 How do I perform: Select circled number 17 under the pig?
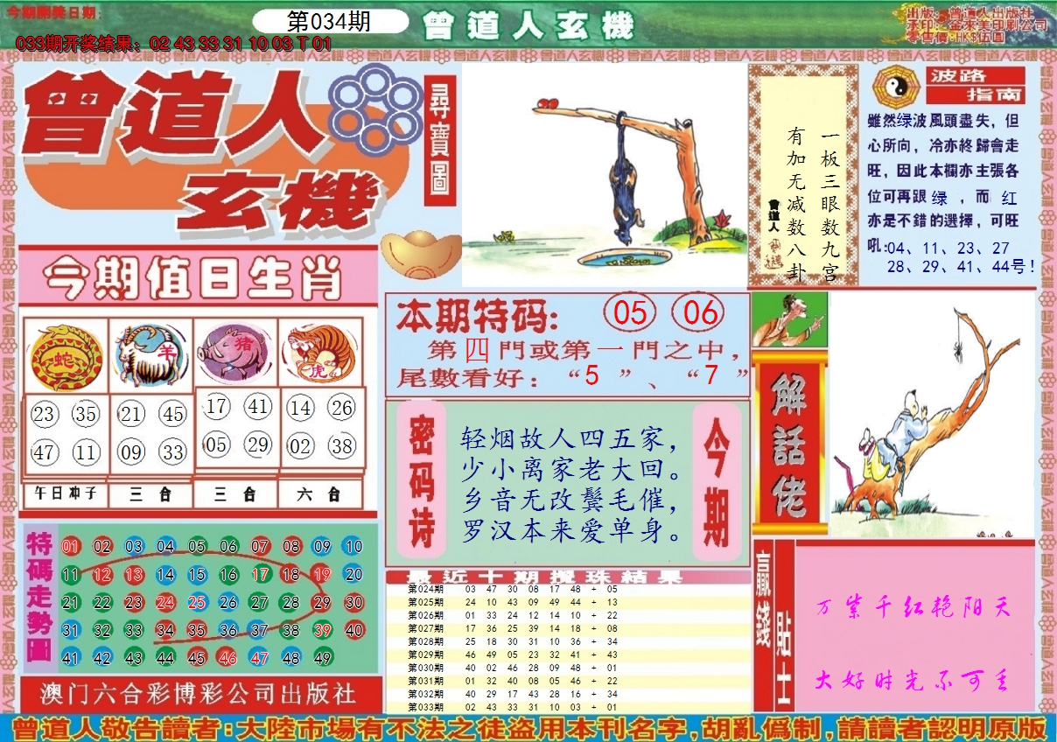[217, 406]
